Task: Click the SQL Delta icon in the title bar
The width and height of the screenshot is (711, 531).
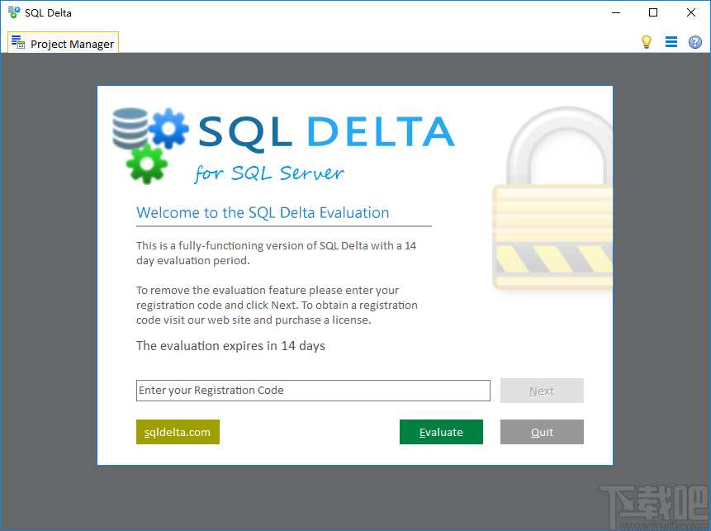Action: [12, 12]
